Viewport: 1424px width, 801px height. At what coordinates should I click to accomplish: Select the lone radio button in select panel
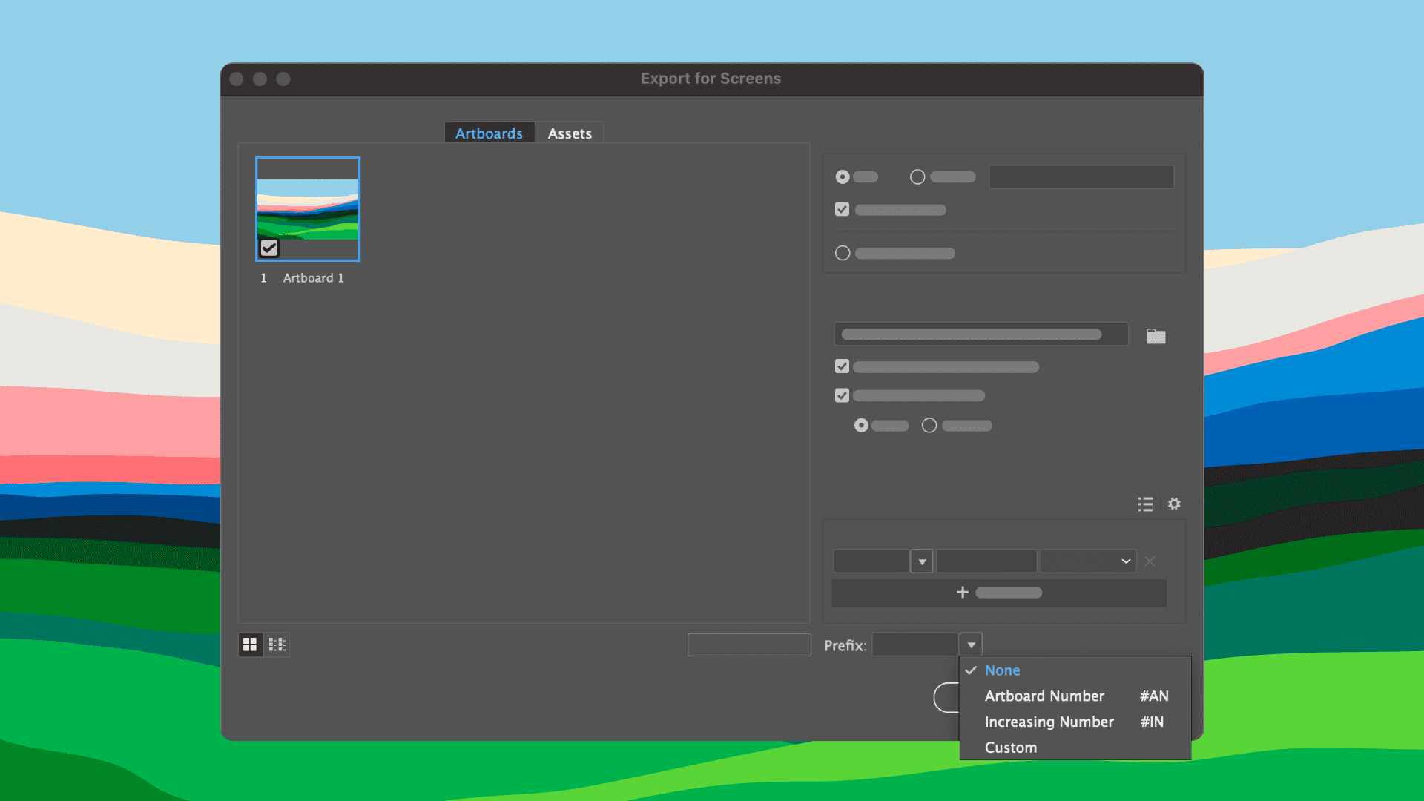pos(843,254)
